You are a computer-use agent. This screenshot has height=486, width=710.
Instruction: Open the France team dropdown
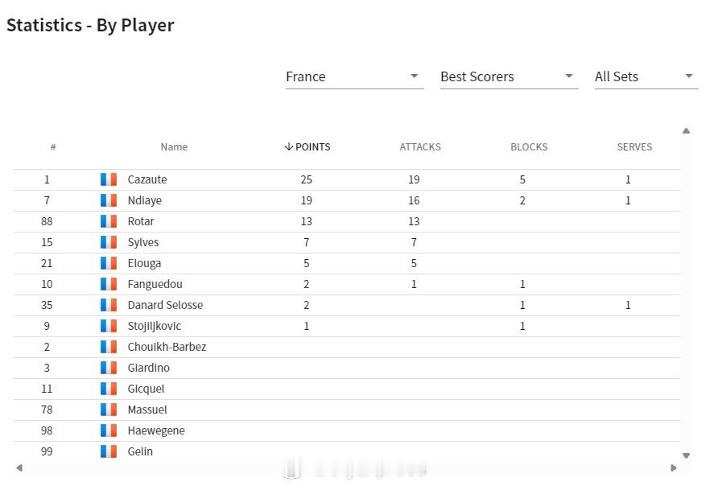pyautogui.click(x=354, y=76)
